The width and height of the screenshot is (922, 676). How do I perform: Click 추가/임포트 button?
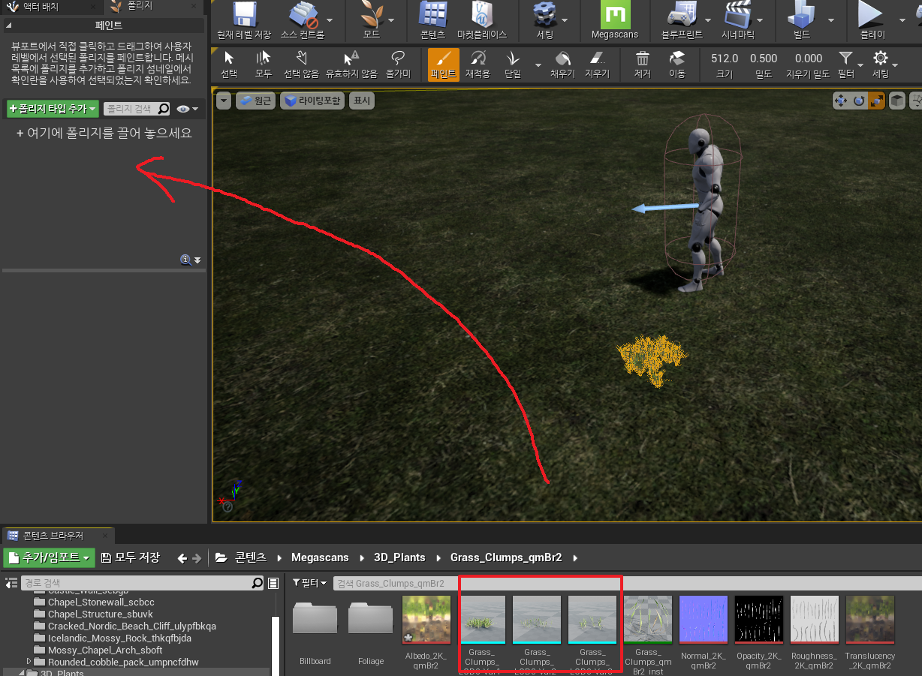49,557
